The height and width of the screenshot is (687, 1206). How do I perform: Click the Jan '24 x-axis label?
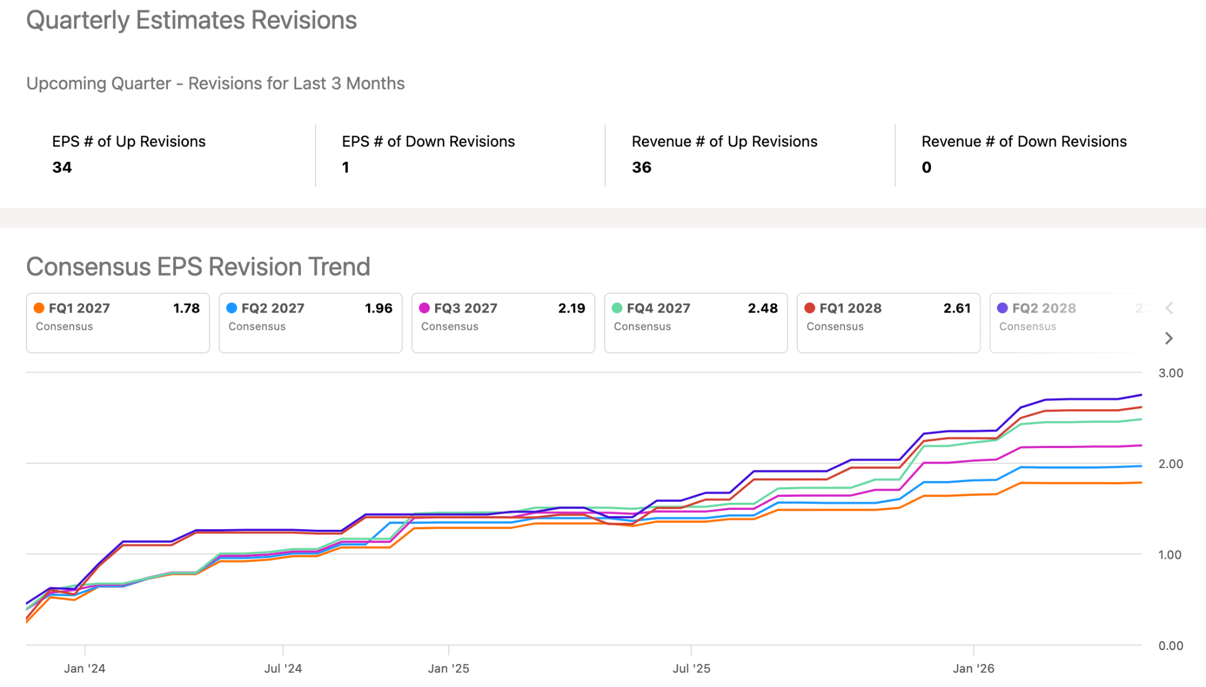click(x=85, y=669)
